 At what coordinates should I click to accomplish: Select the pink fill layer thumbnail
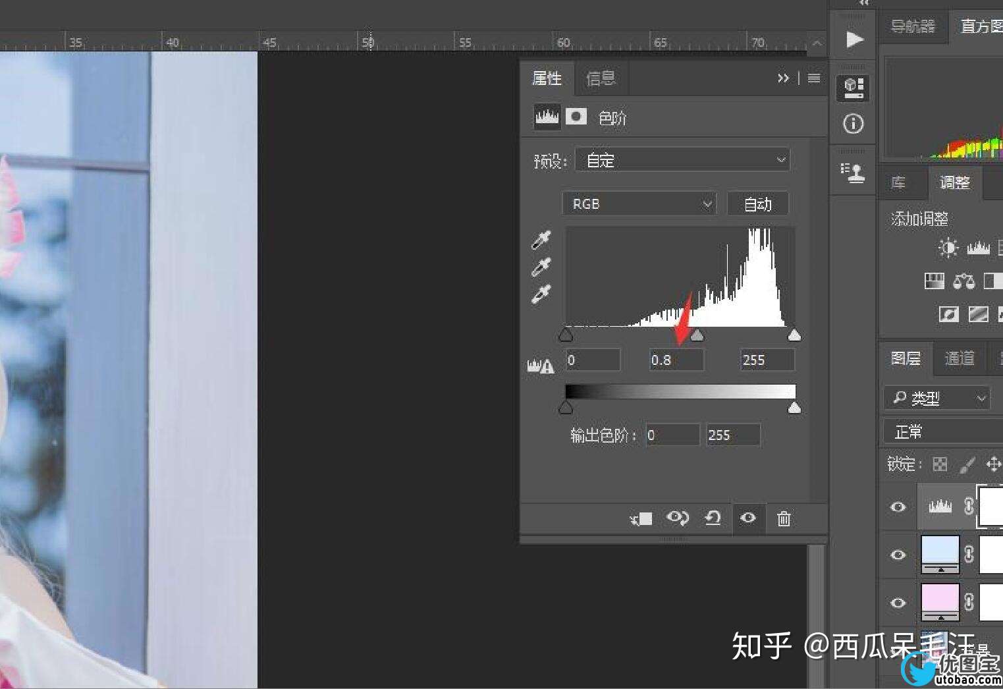point(940,602)
